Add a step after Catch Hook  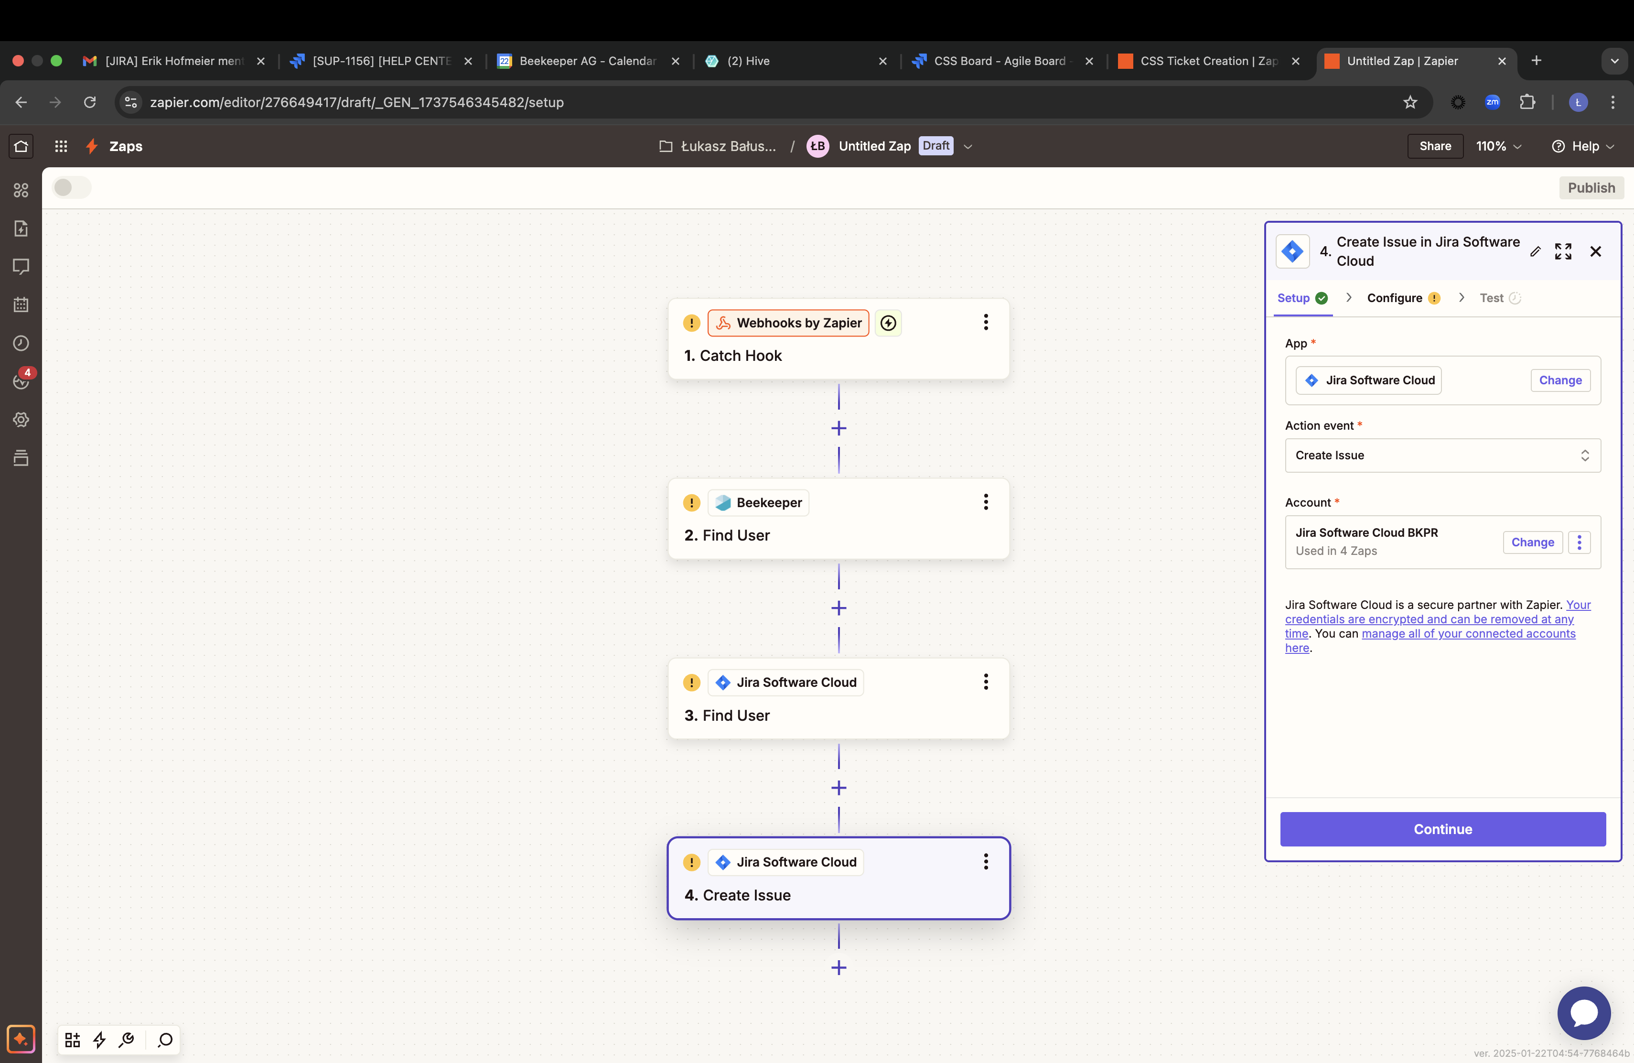839,428
